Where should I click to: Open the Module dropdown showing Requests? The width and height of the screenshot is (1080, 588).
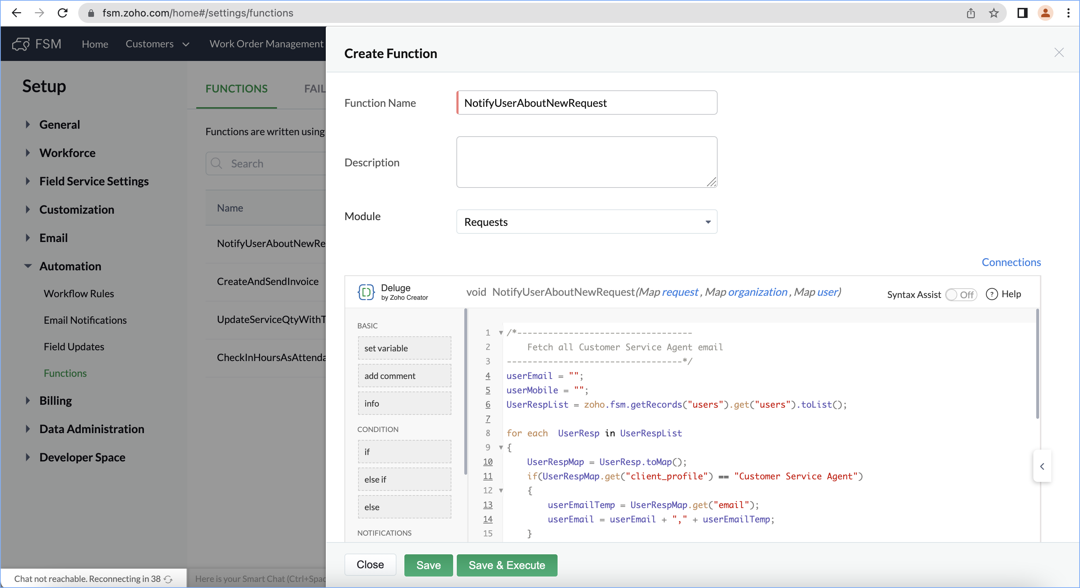point(586,222)
